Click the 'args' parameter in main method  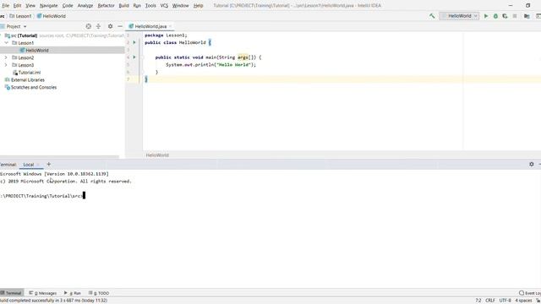point(243,57)
